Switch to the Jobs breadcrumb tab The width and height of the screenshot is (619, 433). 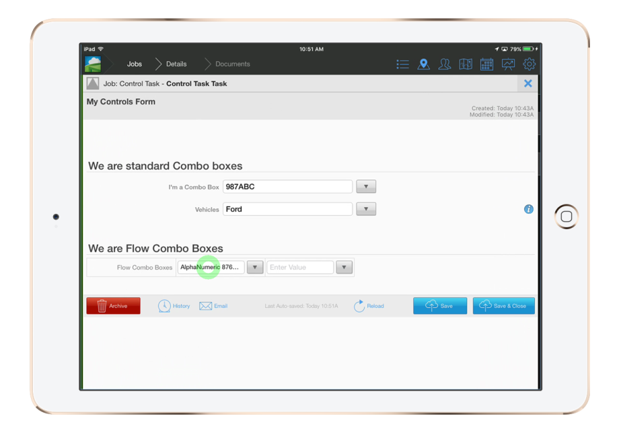point(134,64)
